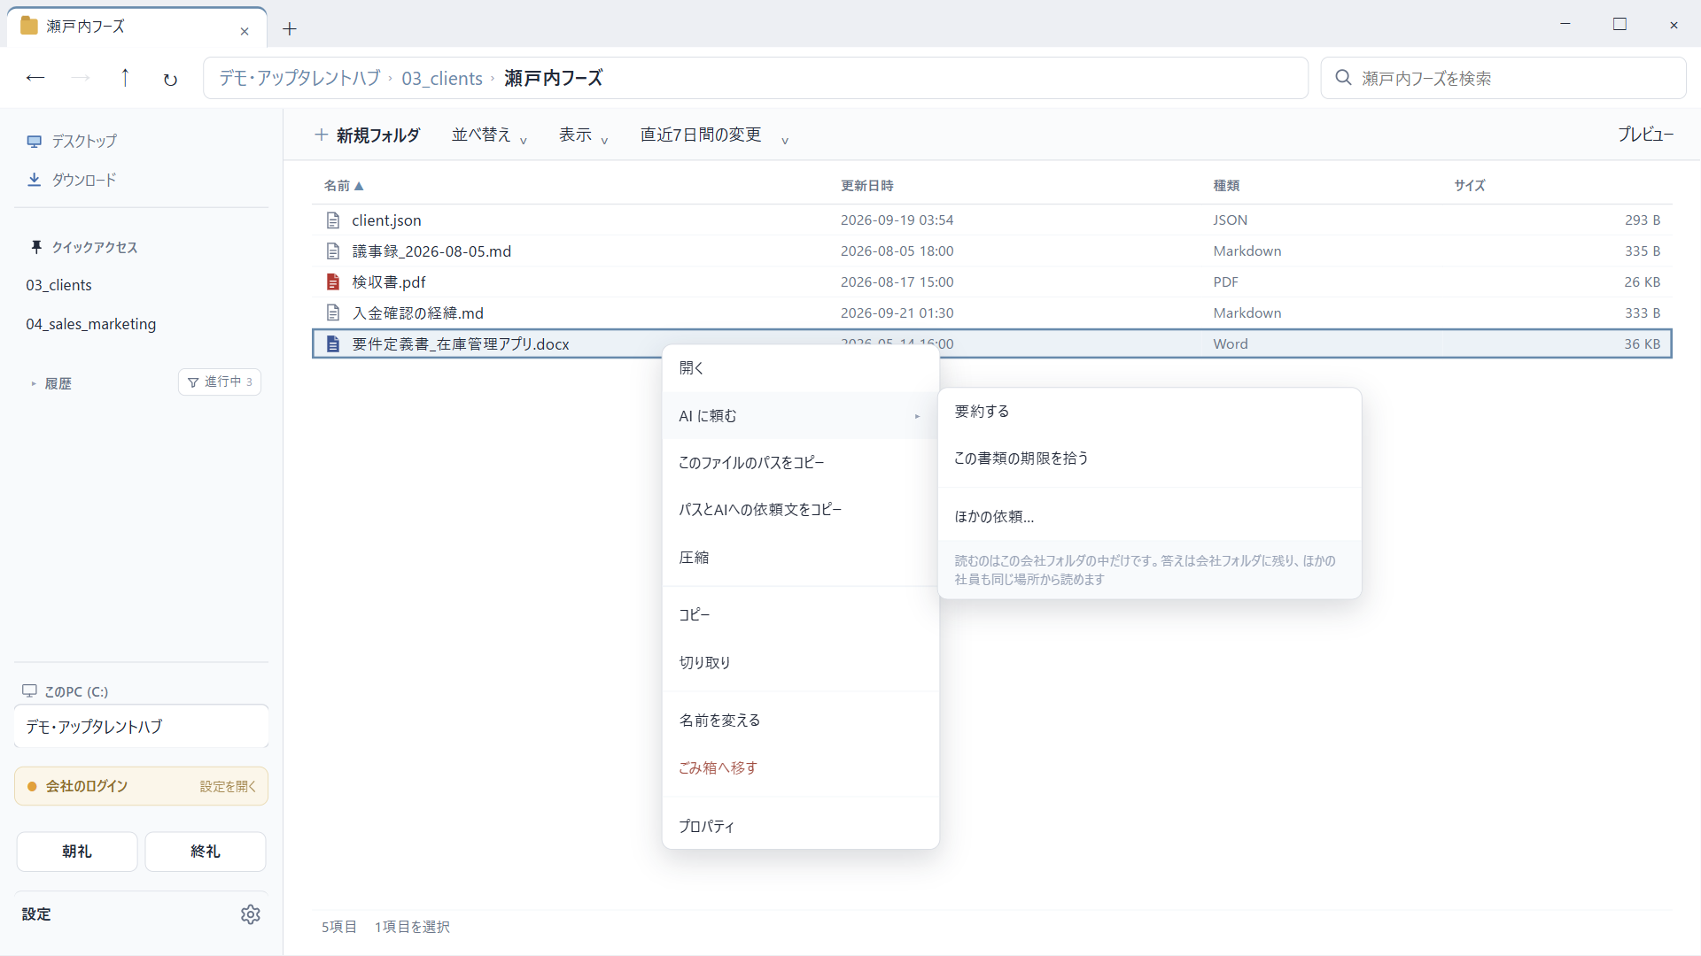Screen dimensions: 1701x956
Task: Refresh the folder with the reload icon
Action: pyautogui.click(x=170, y=79)
